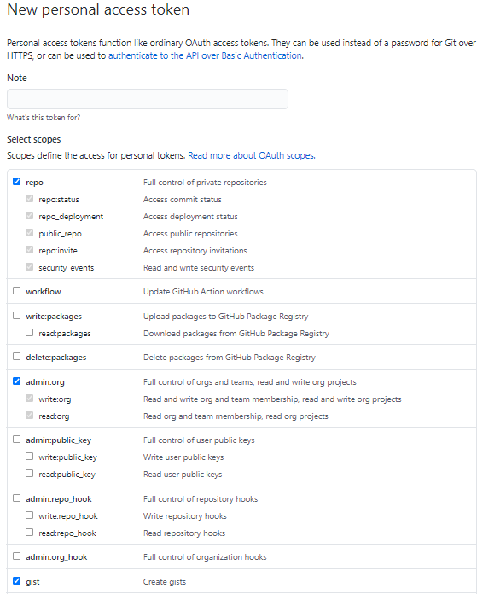
Task: Click 'Write repository hooks' description
Action: coord(185,516)
